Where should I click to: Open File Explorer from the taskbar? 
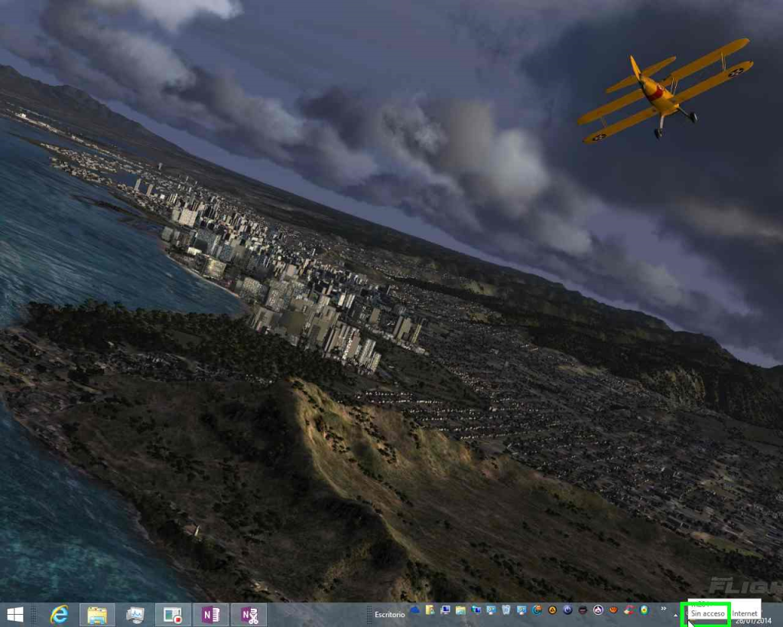(x=97, y=615)
